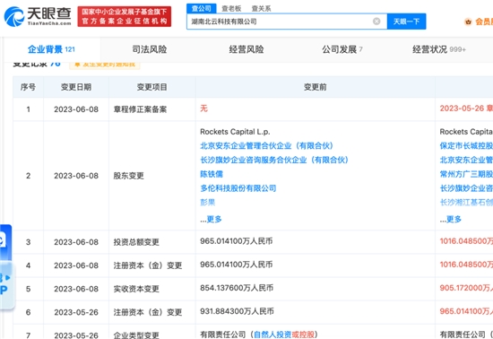Image resolution: width=493 pixels, height=339 pixels.
Task: Expand ...更多 in the 变更前 column
Action: [x=211, y=219]
